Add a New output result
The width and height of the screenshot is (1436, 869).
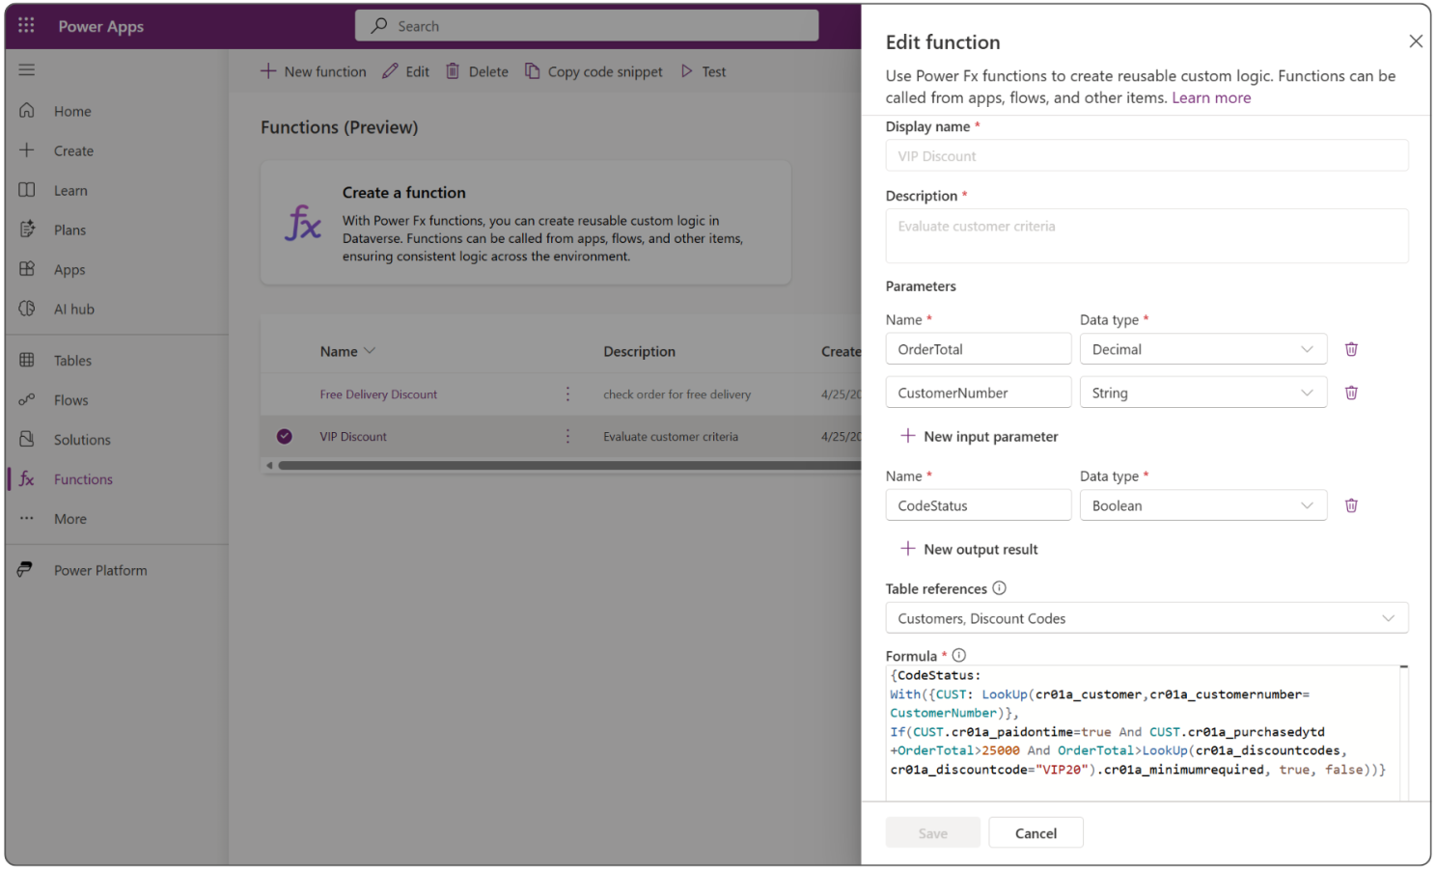click(x=969, y=549)
